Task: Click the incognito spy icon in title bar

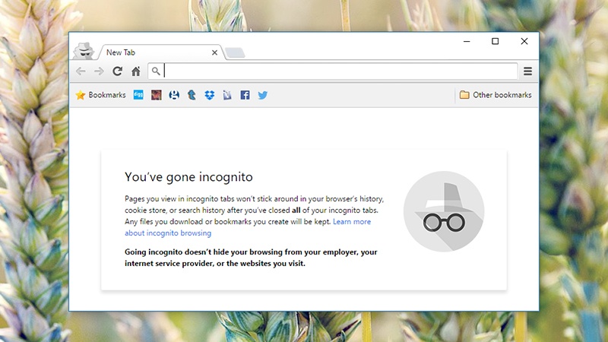Action: pos(84,51)
